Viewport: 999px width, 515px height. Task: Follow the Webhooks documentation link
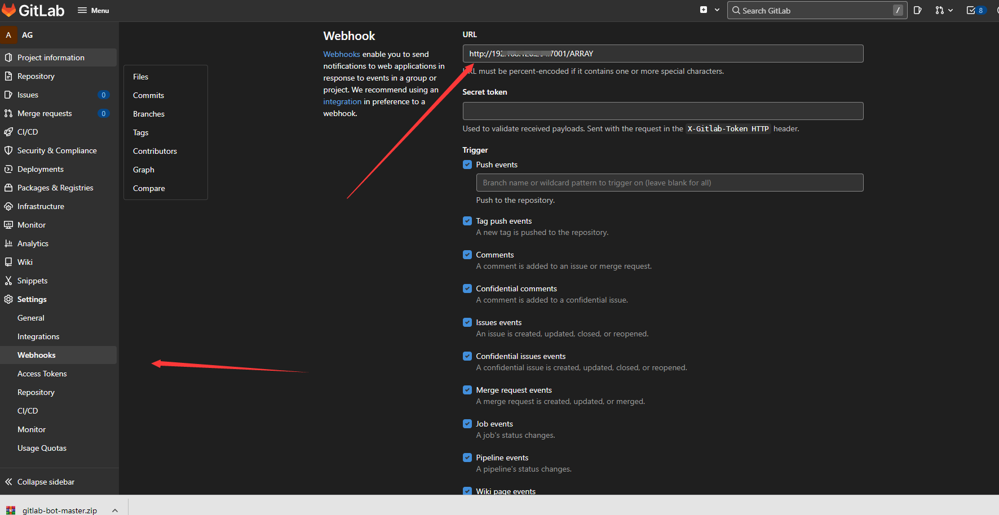pos(342,54)
